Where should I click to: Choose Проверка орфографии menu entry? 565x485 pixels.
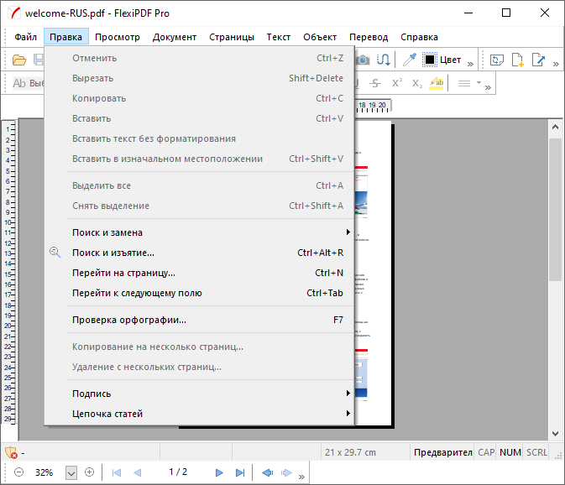tap(200, 320)
